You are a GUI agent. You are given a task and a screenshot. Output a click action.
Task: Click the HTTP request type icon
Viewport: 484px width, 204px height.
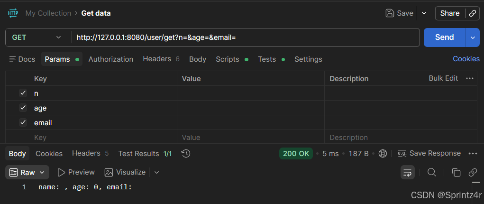click(13, 13)
